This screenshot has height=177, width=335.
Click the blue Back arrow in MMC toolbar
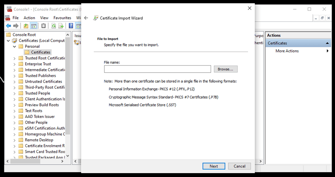(8, 26)
